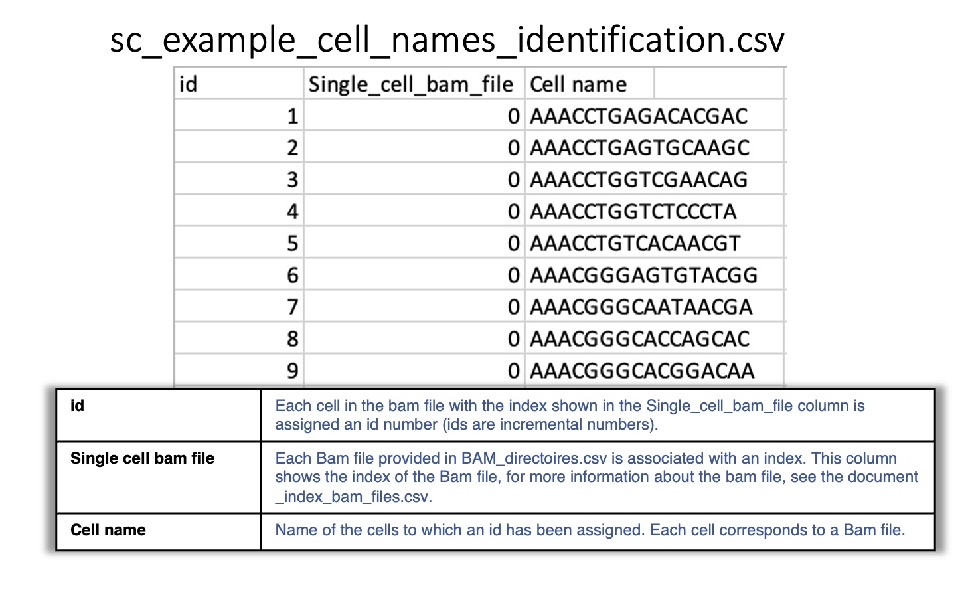Click the 'Single cell bam file' description label
968x599 pixels.
[142, 458]
